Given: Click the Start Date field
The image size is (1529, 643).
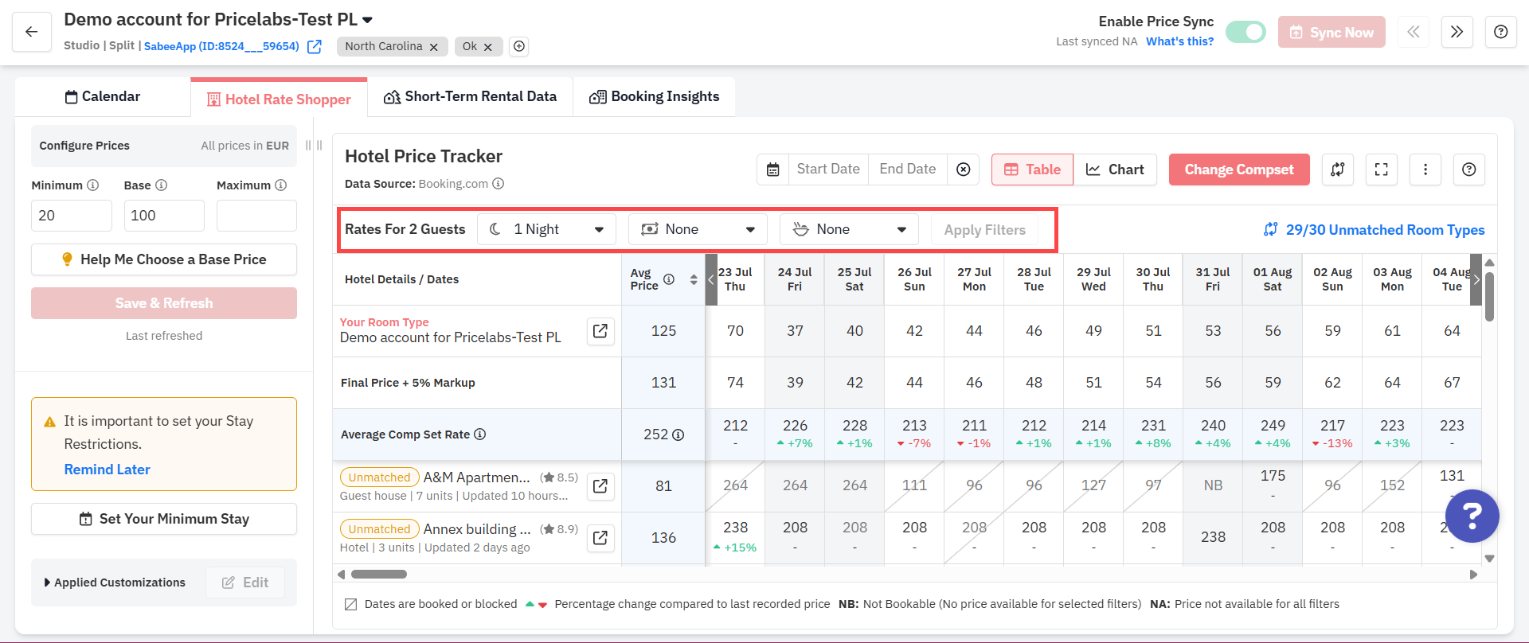Looking at the screenshot, I should click(x=828, y=170).
